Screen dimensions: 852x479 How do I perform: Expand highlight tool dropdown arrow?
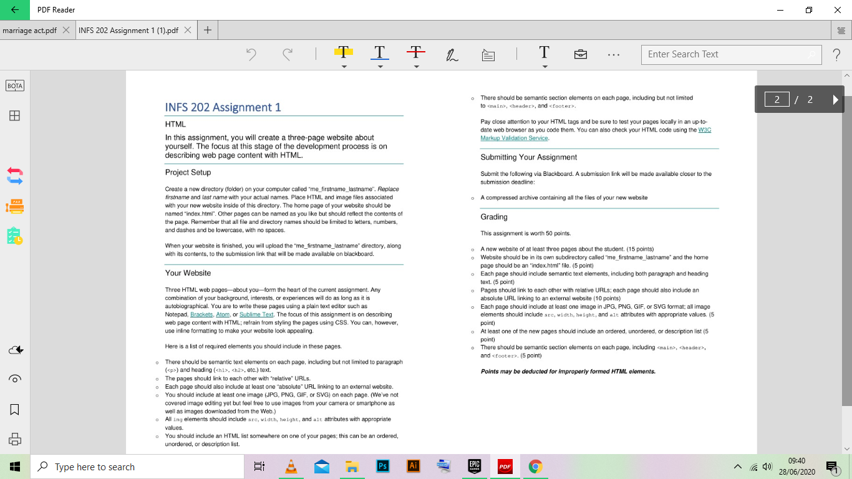click(x=344, y=66)
